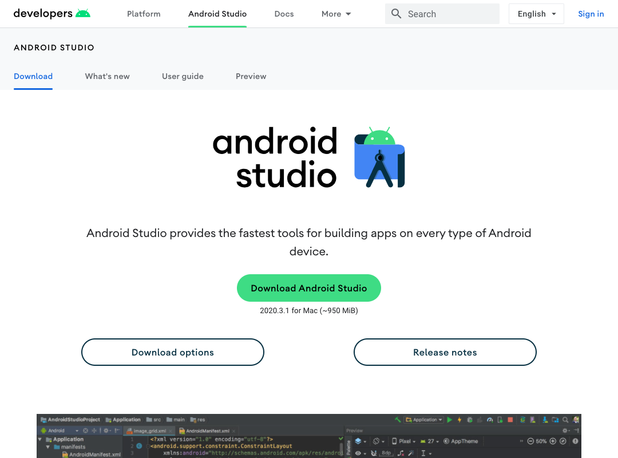Open the Application run configuration dropdown

(x=425, y=420)
